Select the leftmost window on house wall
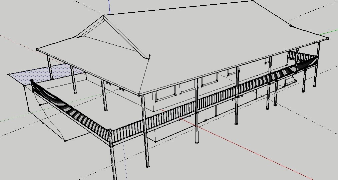The width and height of the screenshot is (338, 180). tap(165, 94)
